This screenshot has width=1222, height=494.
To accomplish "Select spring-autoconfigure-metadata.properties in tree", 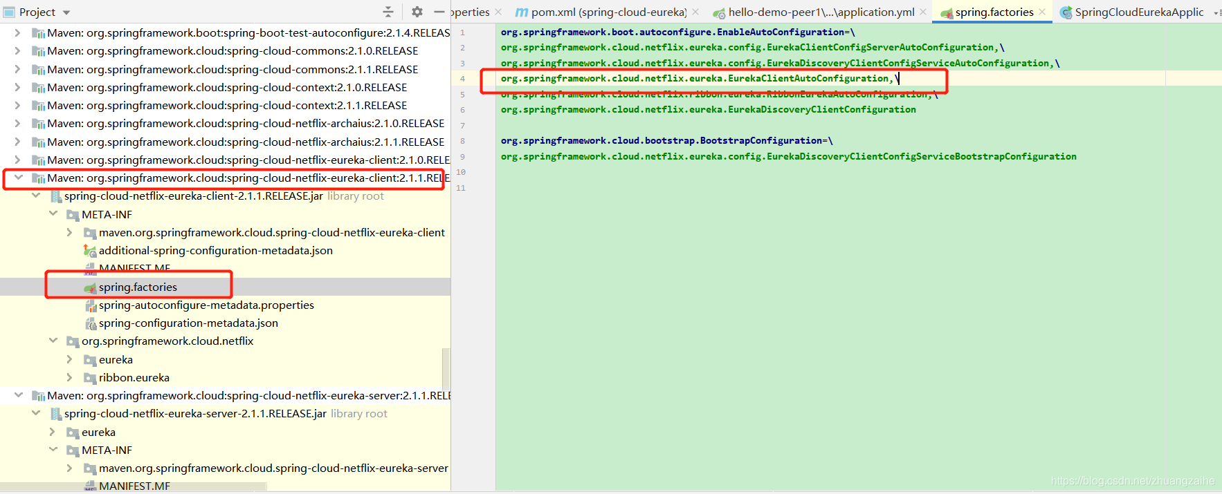I will coord(206,305).
